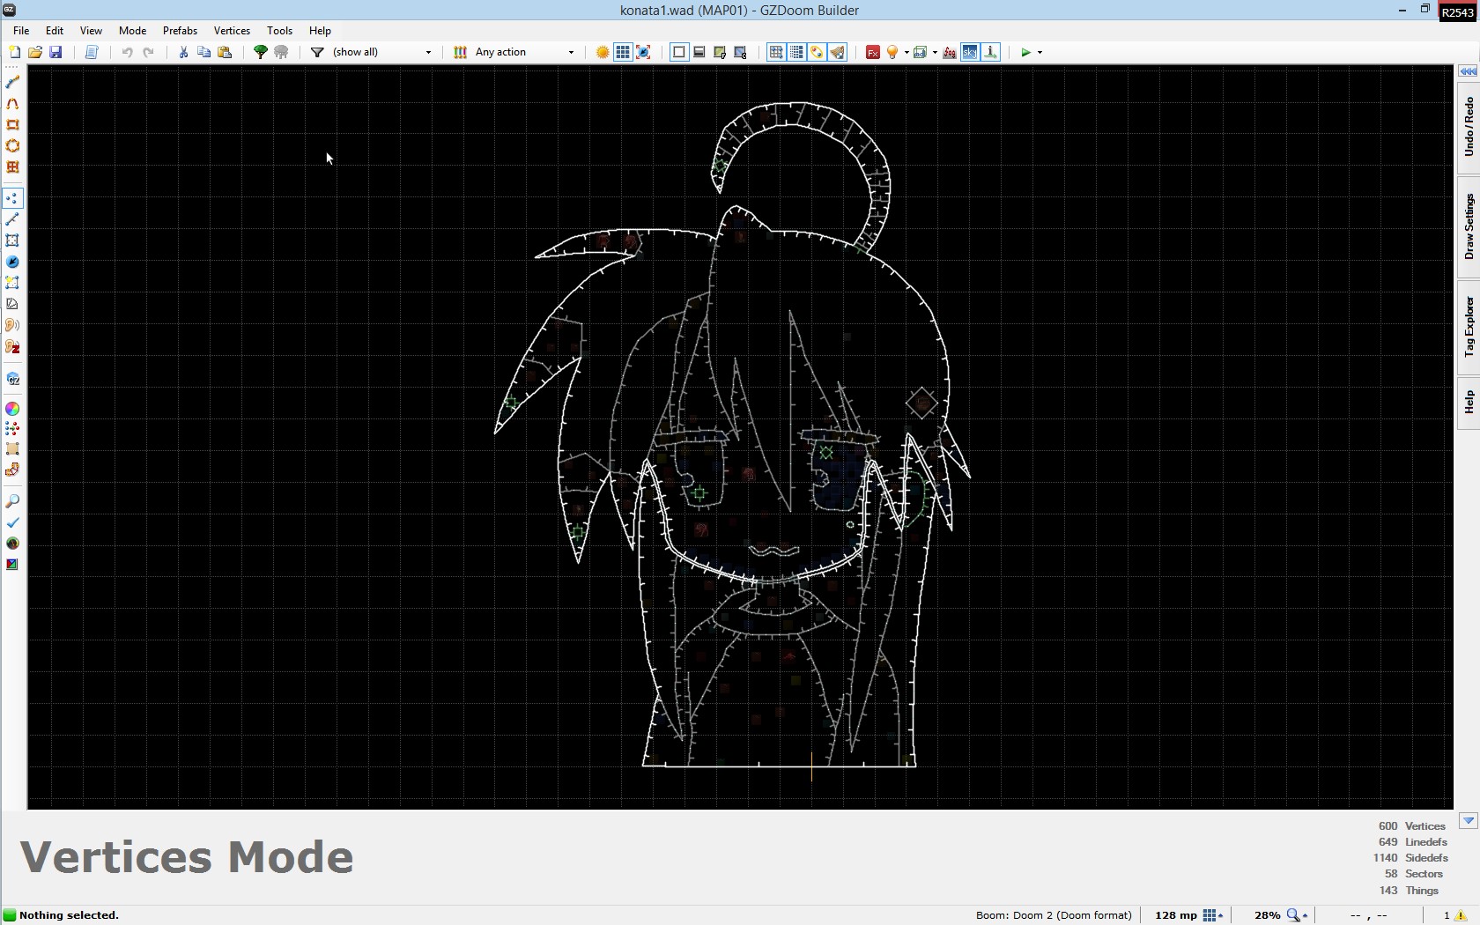Screen dimensions: 1480x925
Task: Toggle auto-clear sidedef textures broom
Action: [x=838, y=52]
